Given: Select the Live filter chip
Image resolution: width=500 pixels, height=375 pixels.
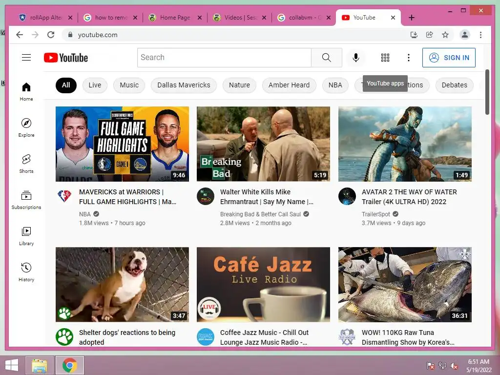Looking at the screenshot, I should tap(95, 85).
